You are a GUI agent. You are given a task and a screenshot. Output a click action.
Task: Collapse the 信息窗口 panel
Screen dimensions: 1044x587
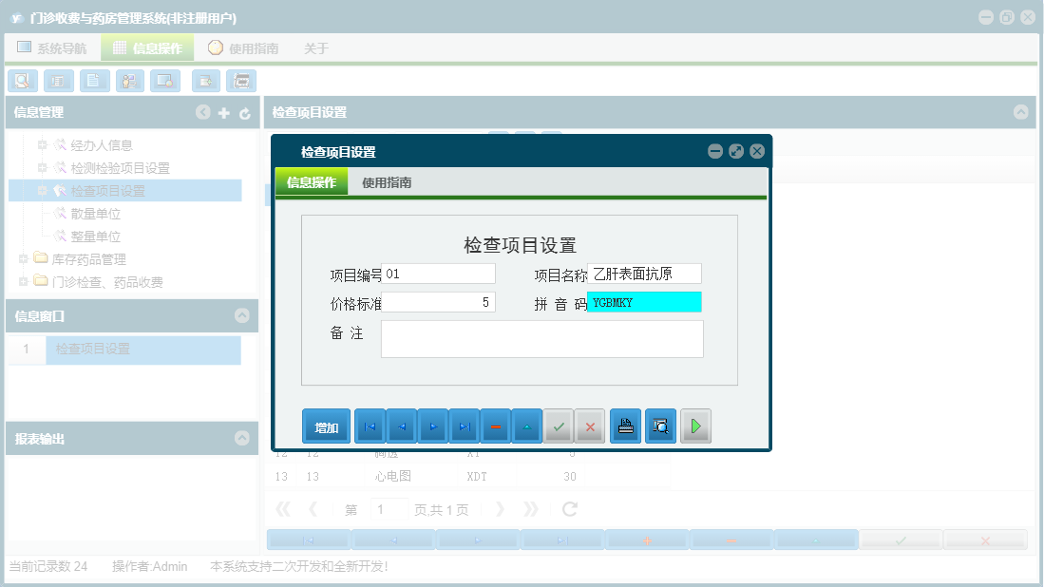(x=243, y=313)
